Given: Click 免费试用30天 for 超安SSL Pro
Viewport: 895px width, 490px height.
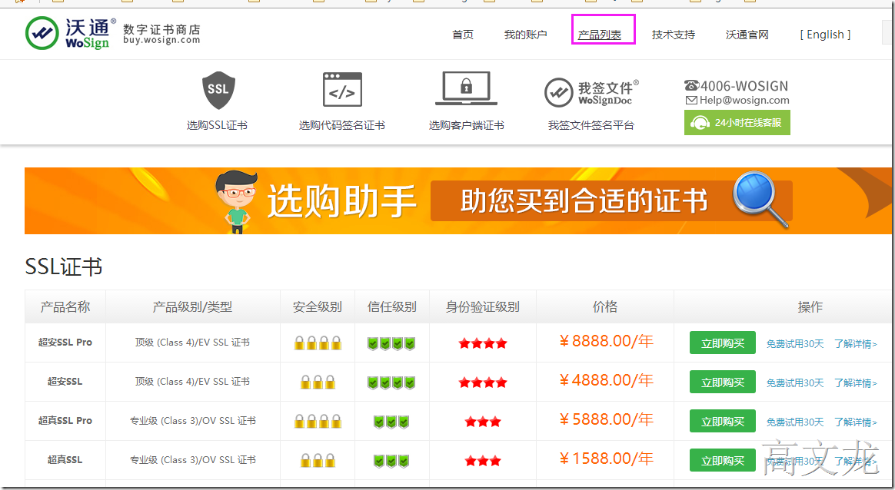Looking at the screenshot, I should pyautogui.click(x=795, y=344).
